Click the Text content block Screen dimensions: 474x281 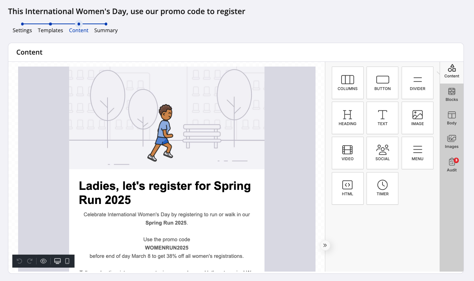382,118
